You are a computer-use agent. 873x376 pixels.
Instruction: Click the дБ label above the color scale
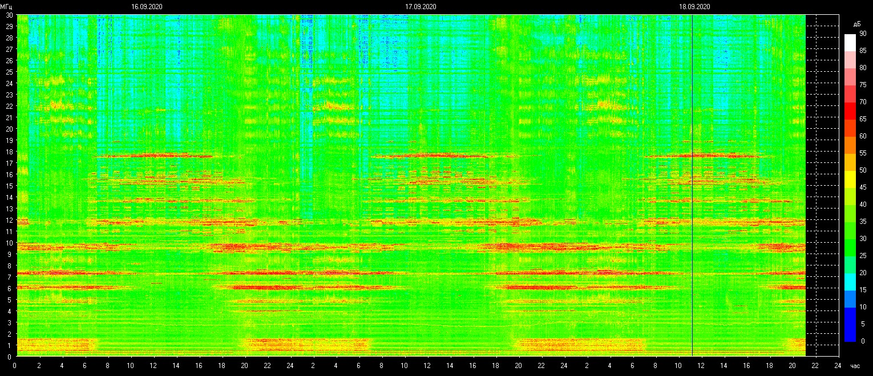coord(856,24)
